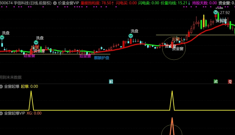235x135 pixels.
Task: Open the dropdown chevron beside 宇信科技 title
Action: coord(55,3)
